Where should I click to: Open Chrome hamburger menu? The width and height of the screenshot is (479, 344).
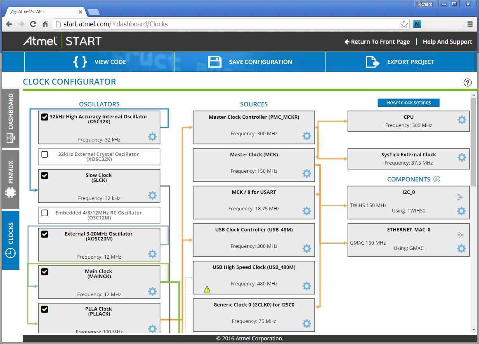[470, 24]
